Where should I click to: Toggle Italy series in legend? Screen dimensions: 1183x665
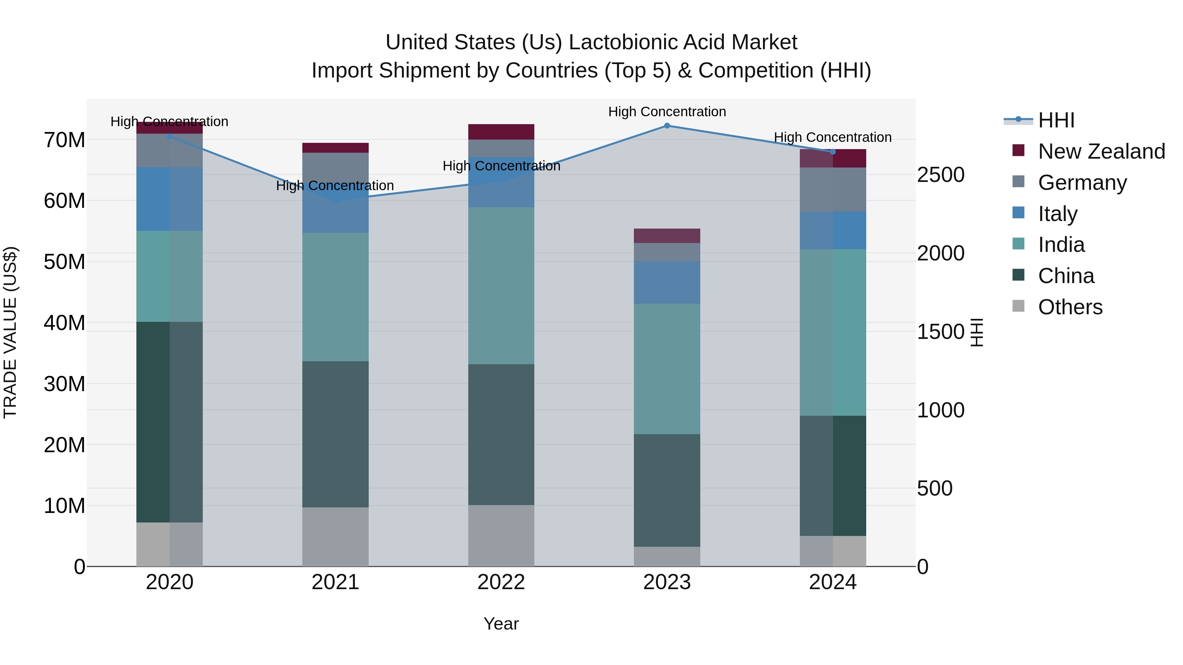point(1044,213)
